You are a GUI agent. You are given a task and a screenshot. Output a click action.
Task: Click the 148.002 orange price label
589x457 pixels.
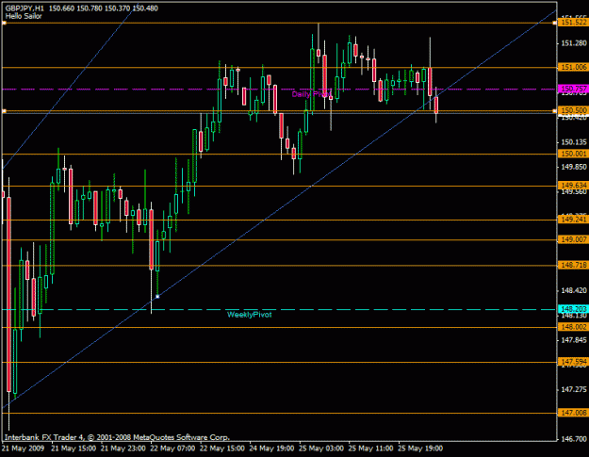pos(573,327)
